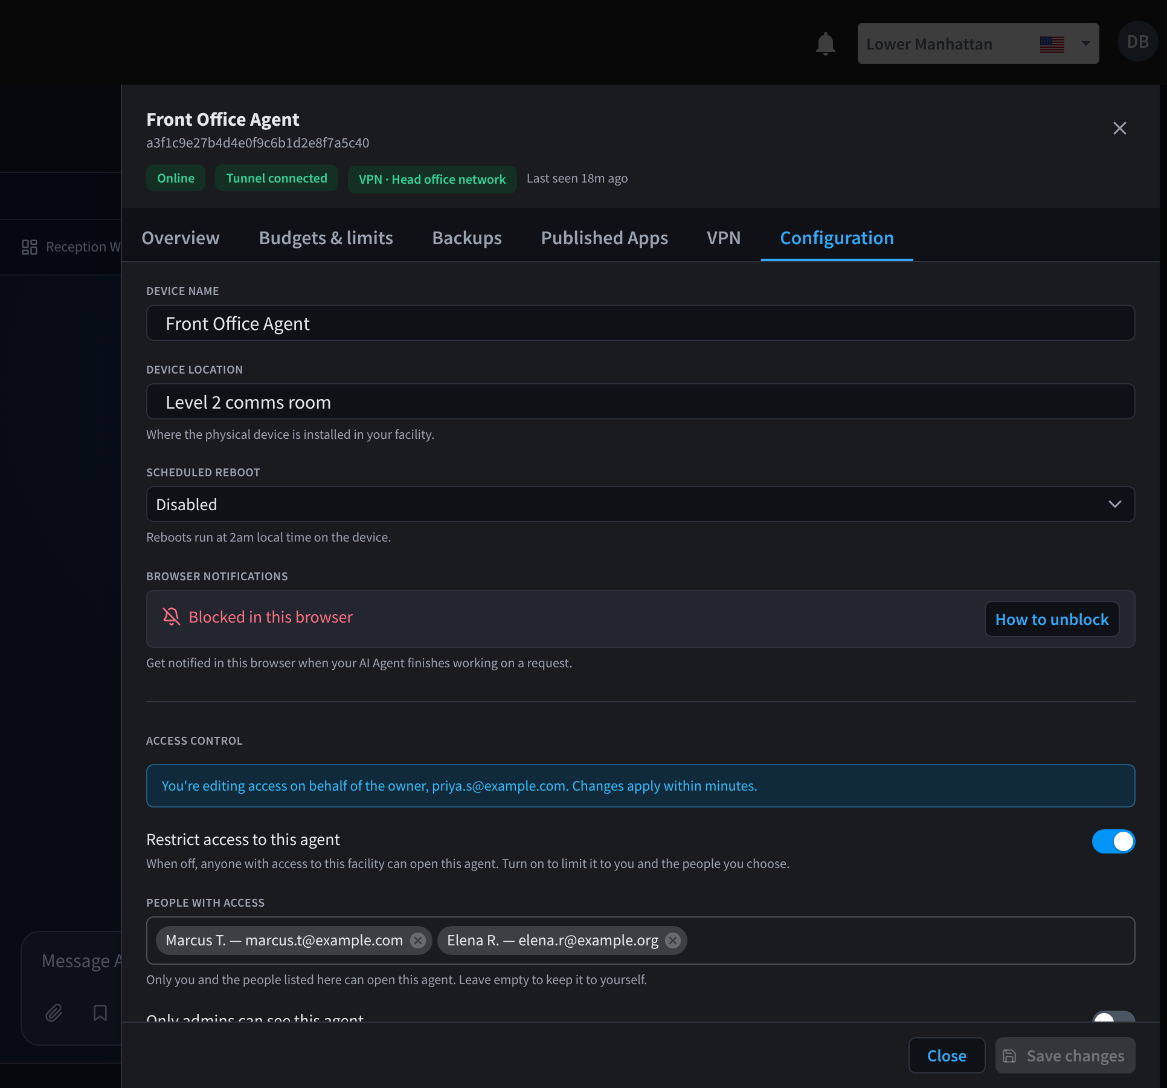
Task: Close the Front Office Agent panel with X
Action: tap(1119, 128)
